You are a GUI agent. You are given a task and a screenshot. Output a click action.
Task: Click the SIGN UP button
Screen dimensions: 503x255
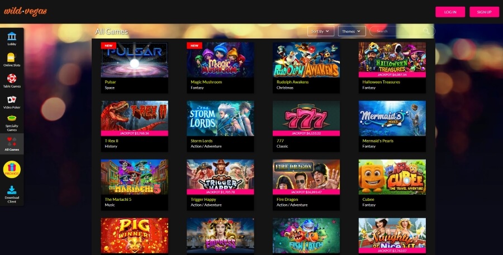[x=484, y=12]
